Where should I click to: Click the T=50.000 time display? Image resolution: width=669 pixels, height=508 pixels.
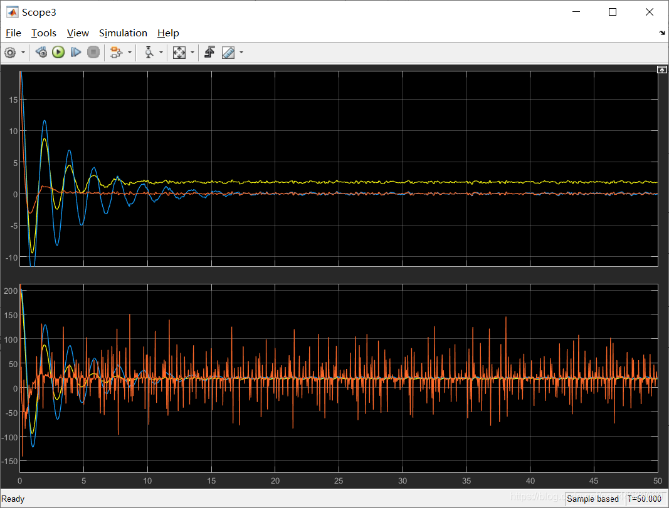tap(645, 499)
